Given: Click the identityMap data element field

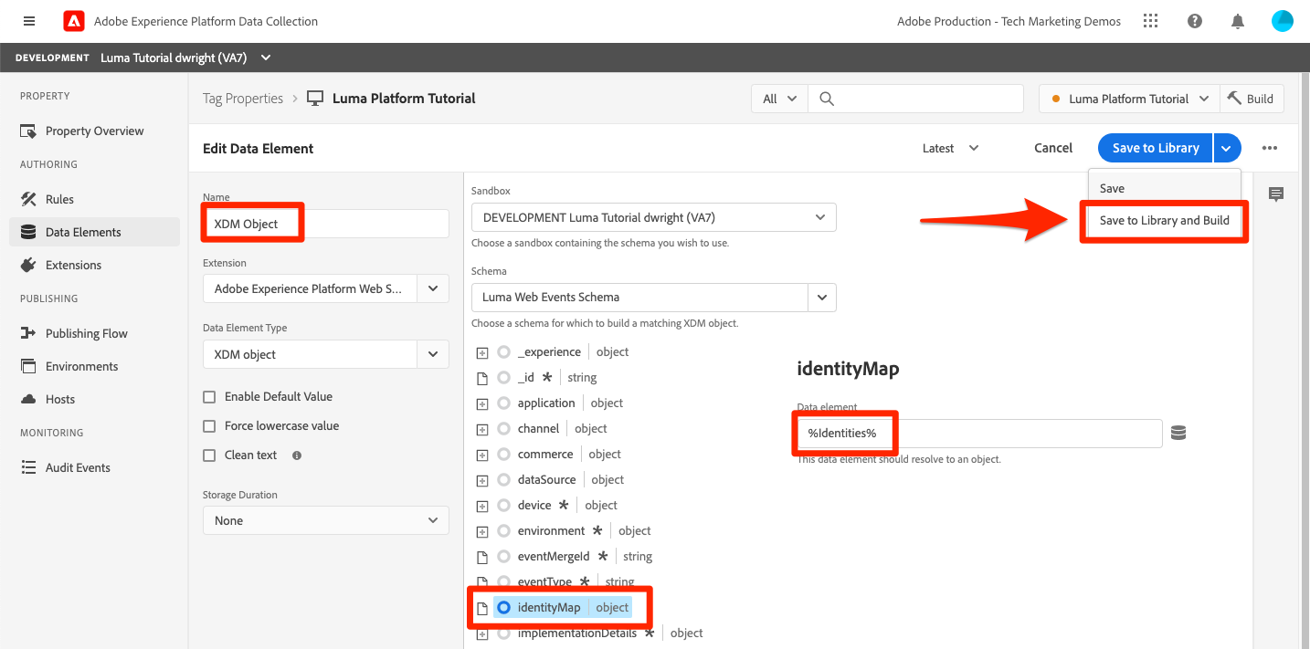Looking at the screenshot, I should [x=979, y=433].
